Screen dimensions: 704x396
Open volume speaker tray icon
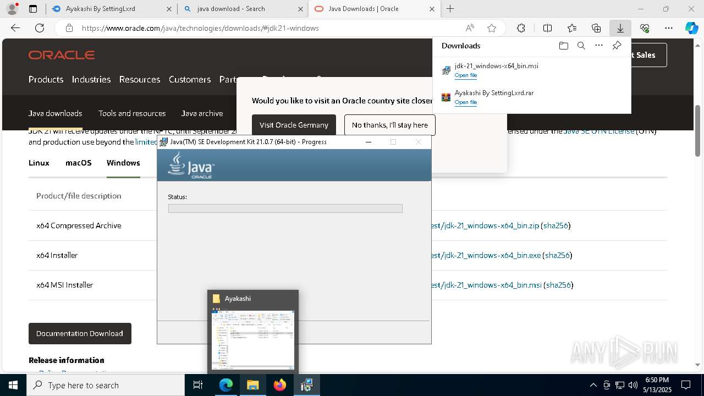pos(633,385)
